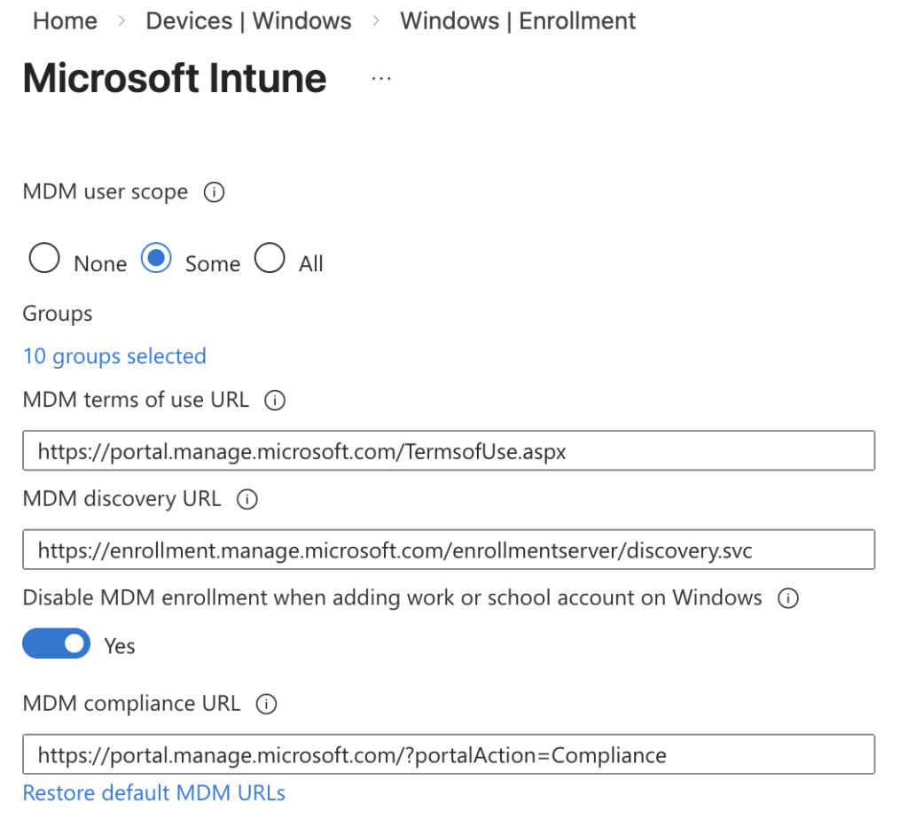Image resolution: width=908 pixels, height=819 pixels.
Task: View info about MDM compliance URL
Action: click(266, 705)
